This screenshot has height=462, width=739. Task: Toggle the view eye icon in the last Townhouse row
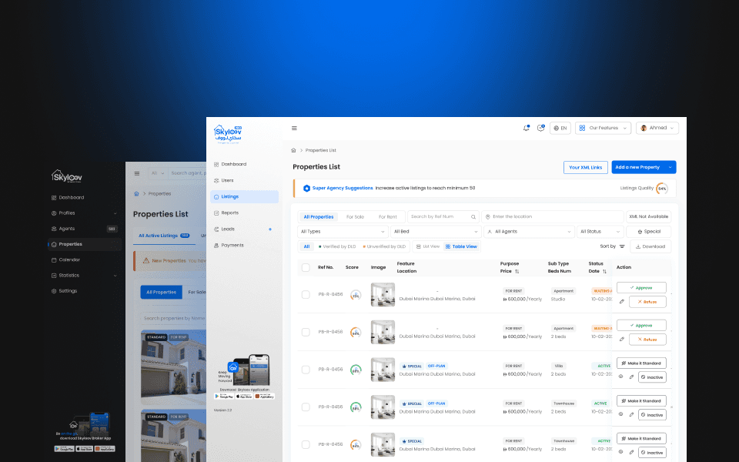click(x=620, y=452)
